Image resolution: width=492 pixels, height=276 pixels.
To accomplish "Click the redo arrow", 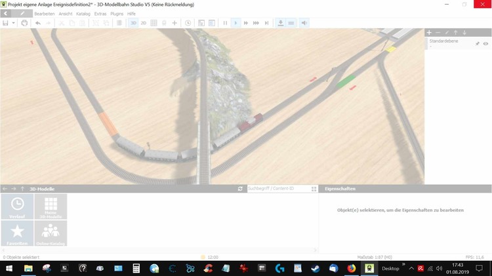I will pos(49,23).
